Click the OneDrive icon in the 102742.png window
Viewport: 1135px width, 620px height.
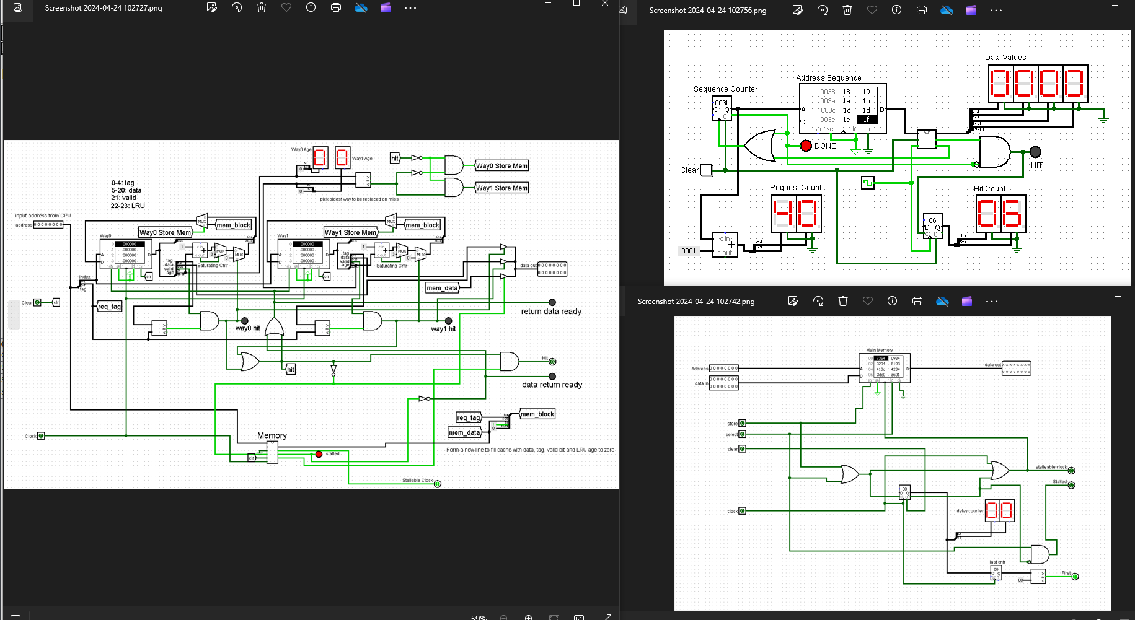pyautogui.click(x=942, y=302)
